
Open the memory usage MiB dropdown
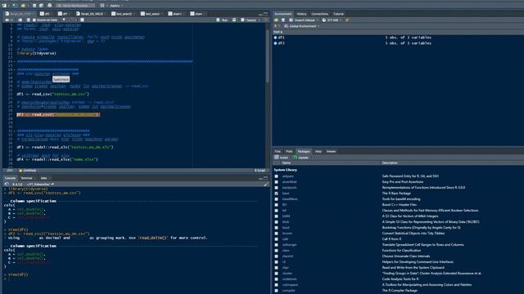(332, 20)
